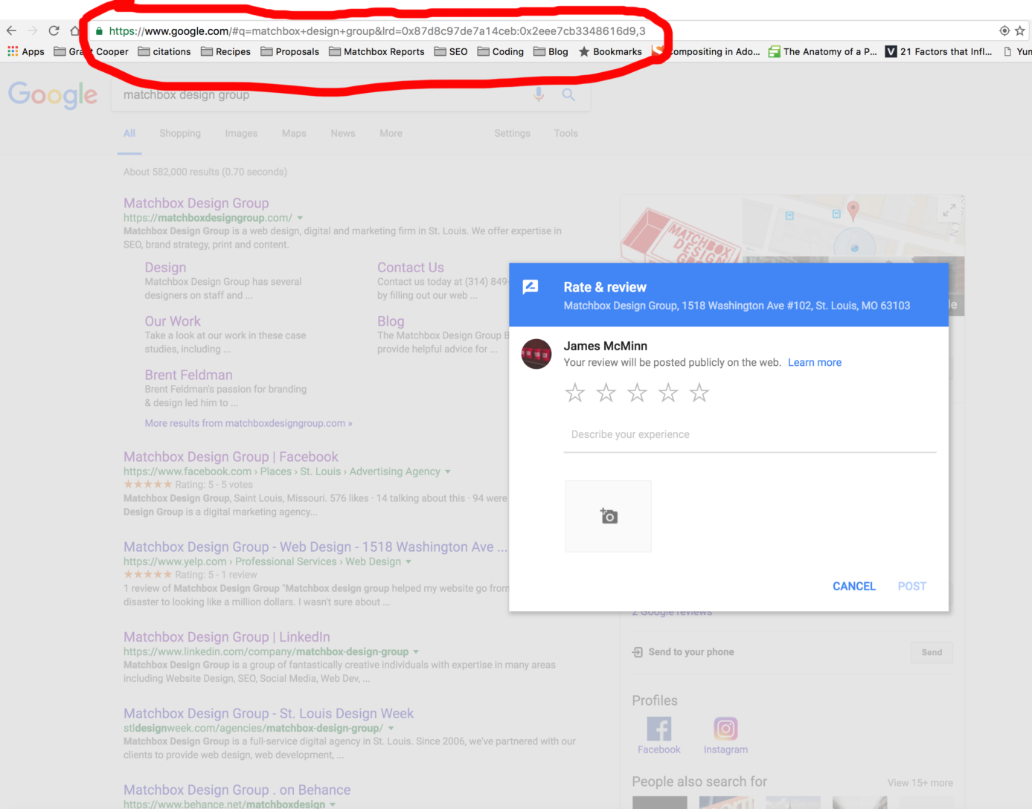Expand the map with fullscreen arrows icon
This screenshot has height=809, width=1032.
(x=949, y=210)
